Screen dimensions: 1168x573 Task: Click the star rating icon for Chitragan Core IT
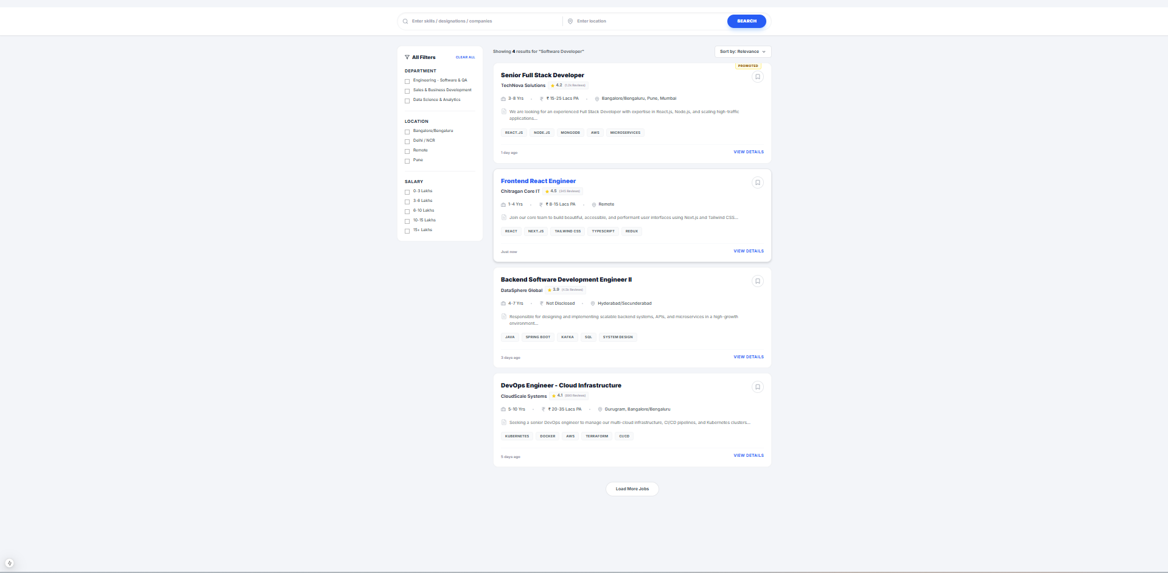tap(547, 192)
